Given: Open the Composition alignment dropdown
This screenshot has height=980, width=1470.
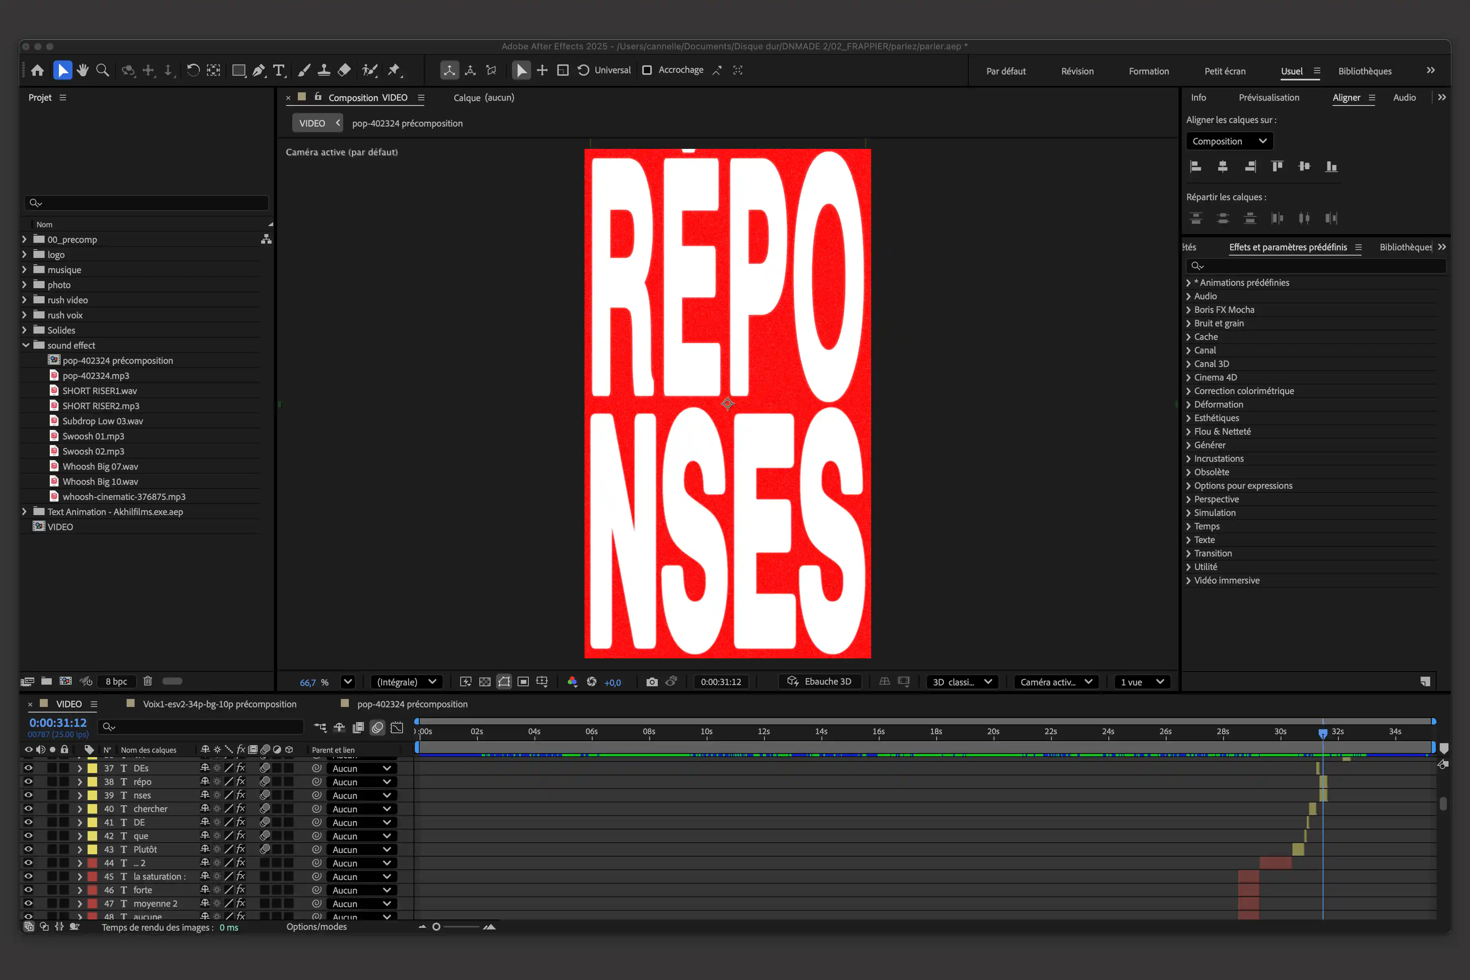Looking at the screenshot, I should [1229, 141].
